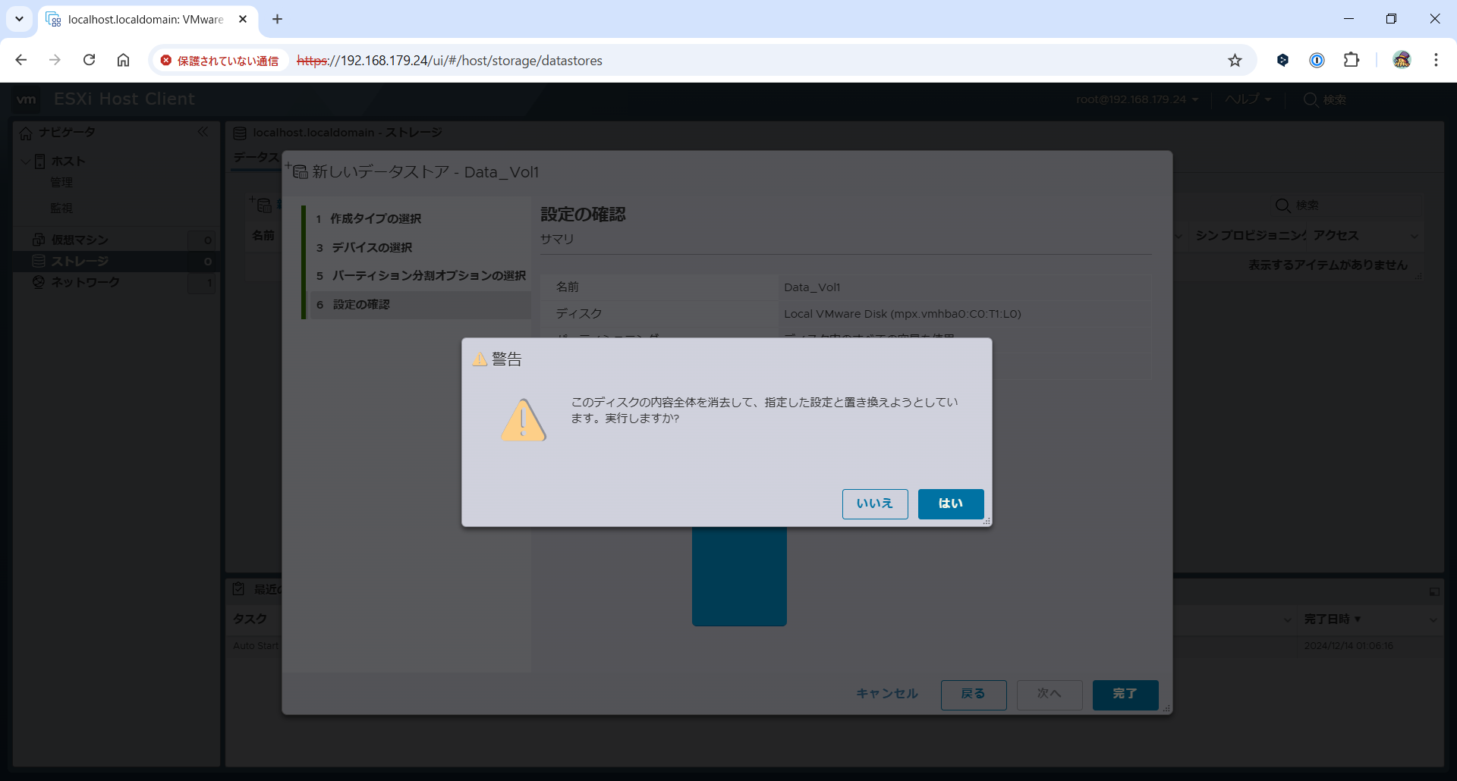Reload the browser page
Screen dimensions: 1457x781
coord(90,60)
